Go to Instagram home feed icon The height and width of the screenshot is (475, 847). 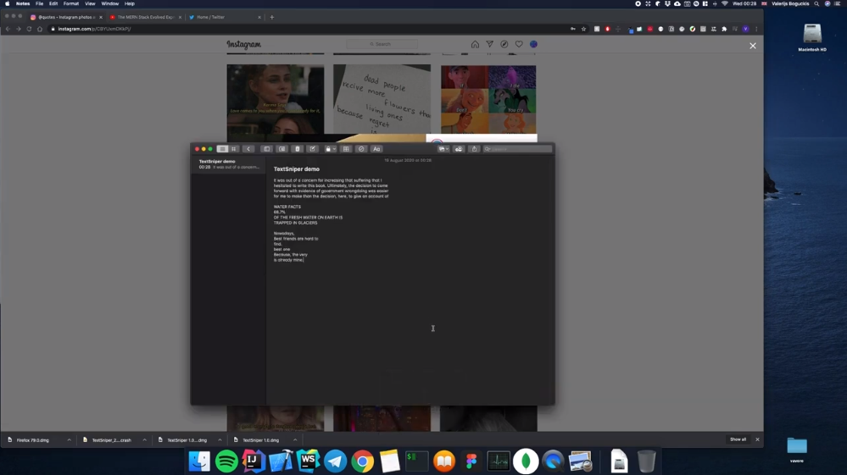click(x=475, y=44)
